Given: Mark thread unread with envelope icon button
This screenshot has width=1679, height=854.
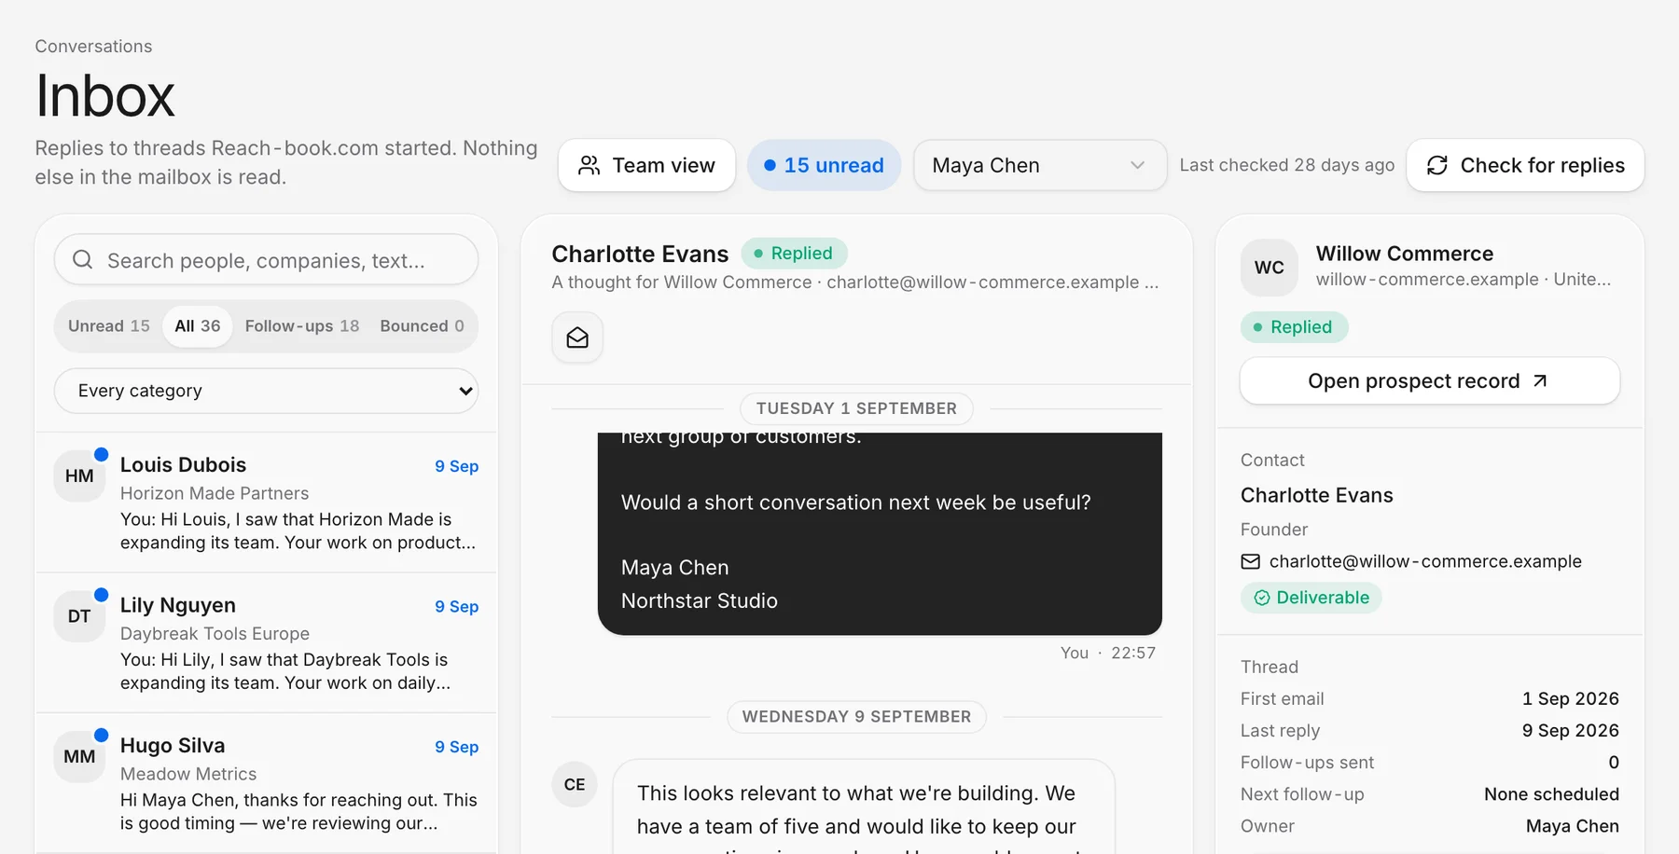Looking at the screenshot, I should 577,337.
